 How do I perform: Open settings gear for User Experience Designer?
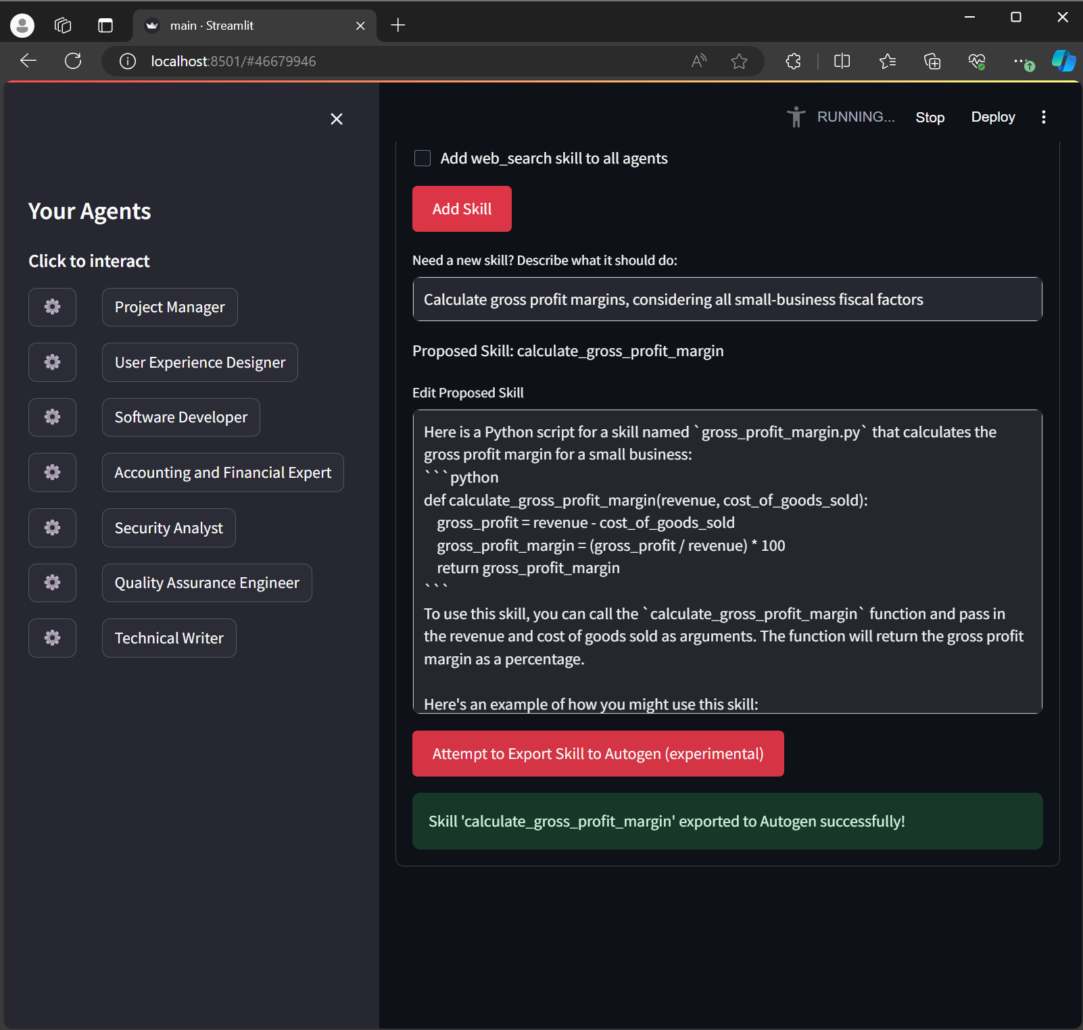52,362
